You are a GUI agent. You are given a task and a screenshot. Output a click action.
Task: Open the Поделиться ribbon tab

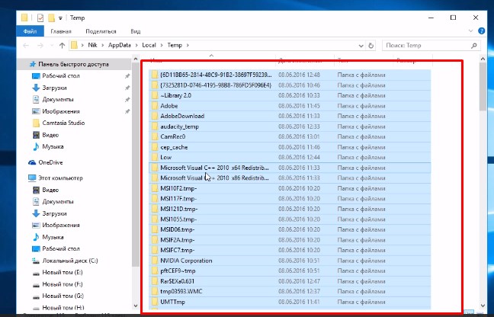pyautogui.click(x=101, y=31)
